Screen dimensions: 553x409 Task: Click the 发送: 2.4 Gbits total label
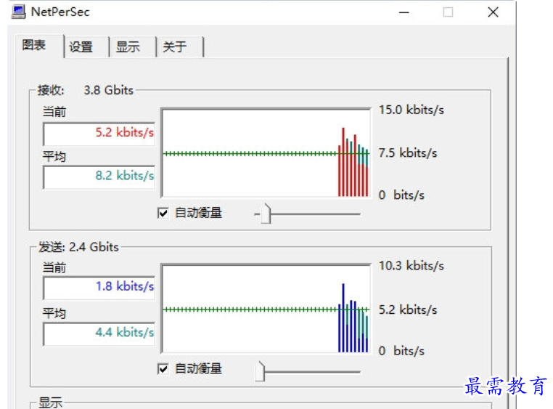78,247
